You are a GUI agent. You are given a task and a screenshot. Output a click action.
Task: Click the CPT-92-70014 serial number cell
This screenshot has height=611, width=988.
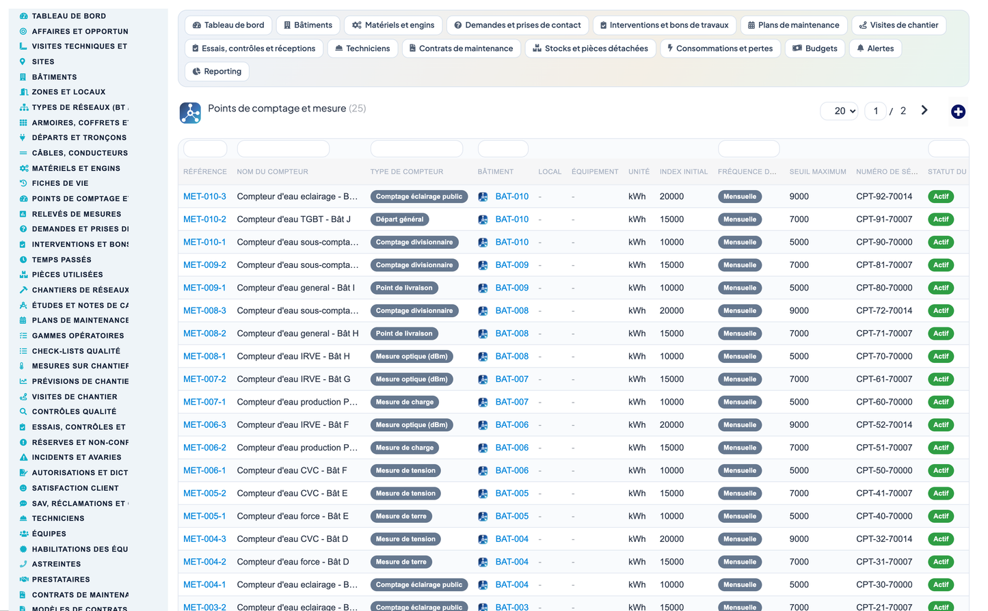pyautogui.click(x=884, y=196)
